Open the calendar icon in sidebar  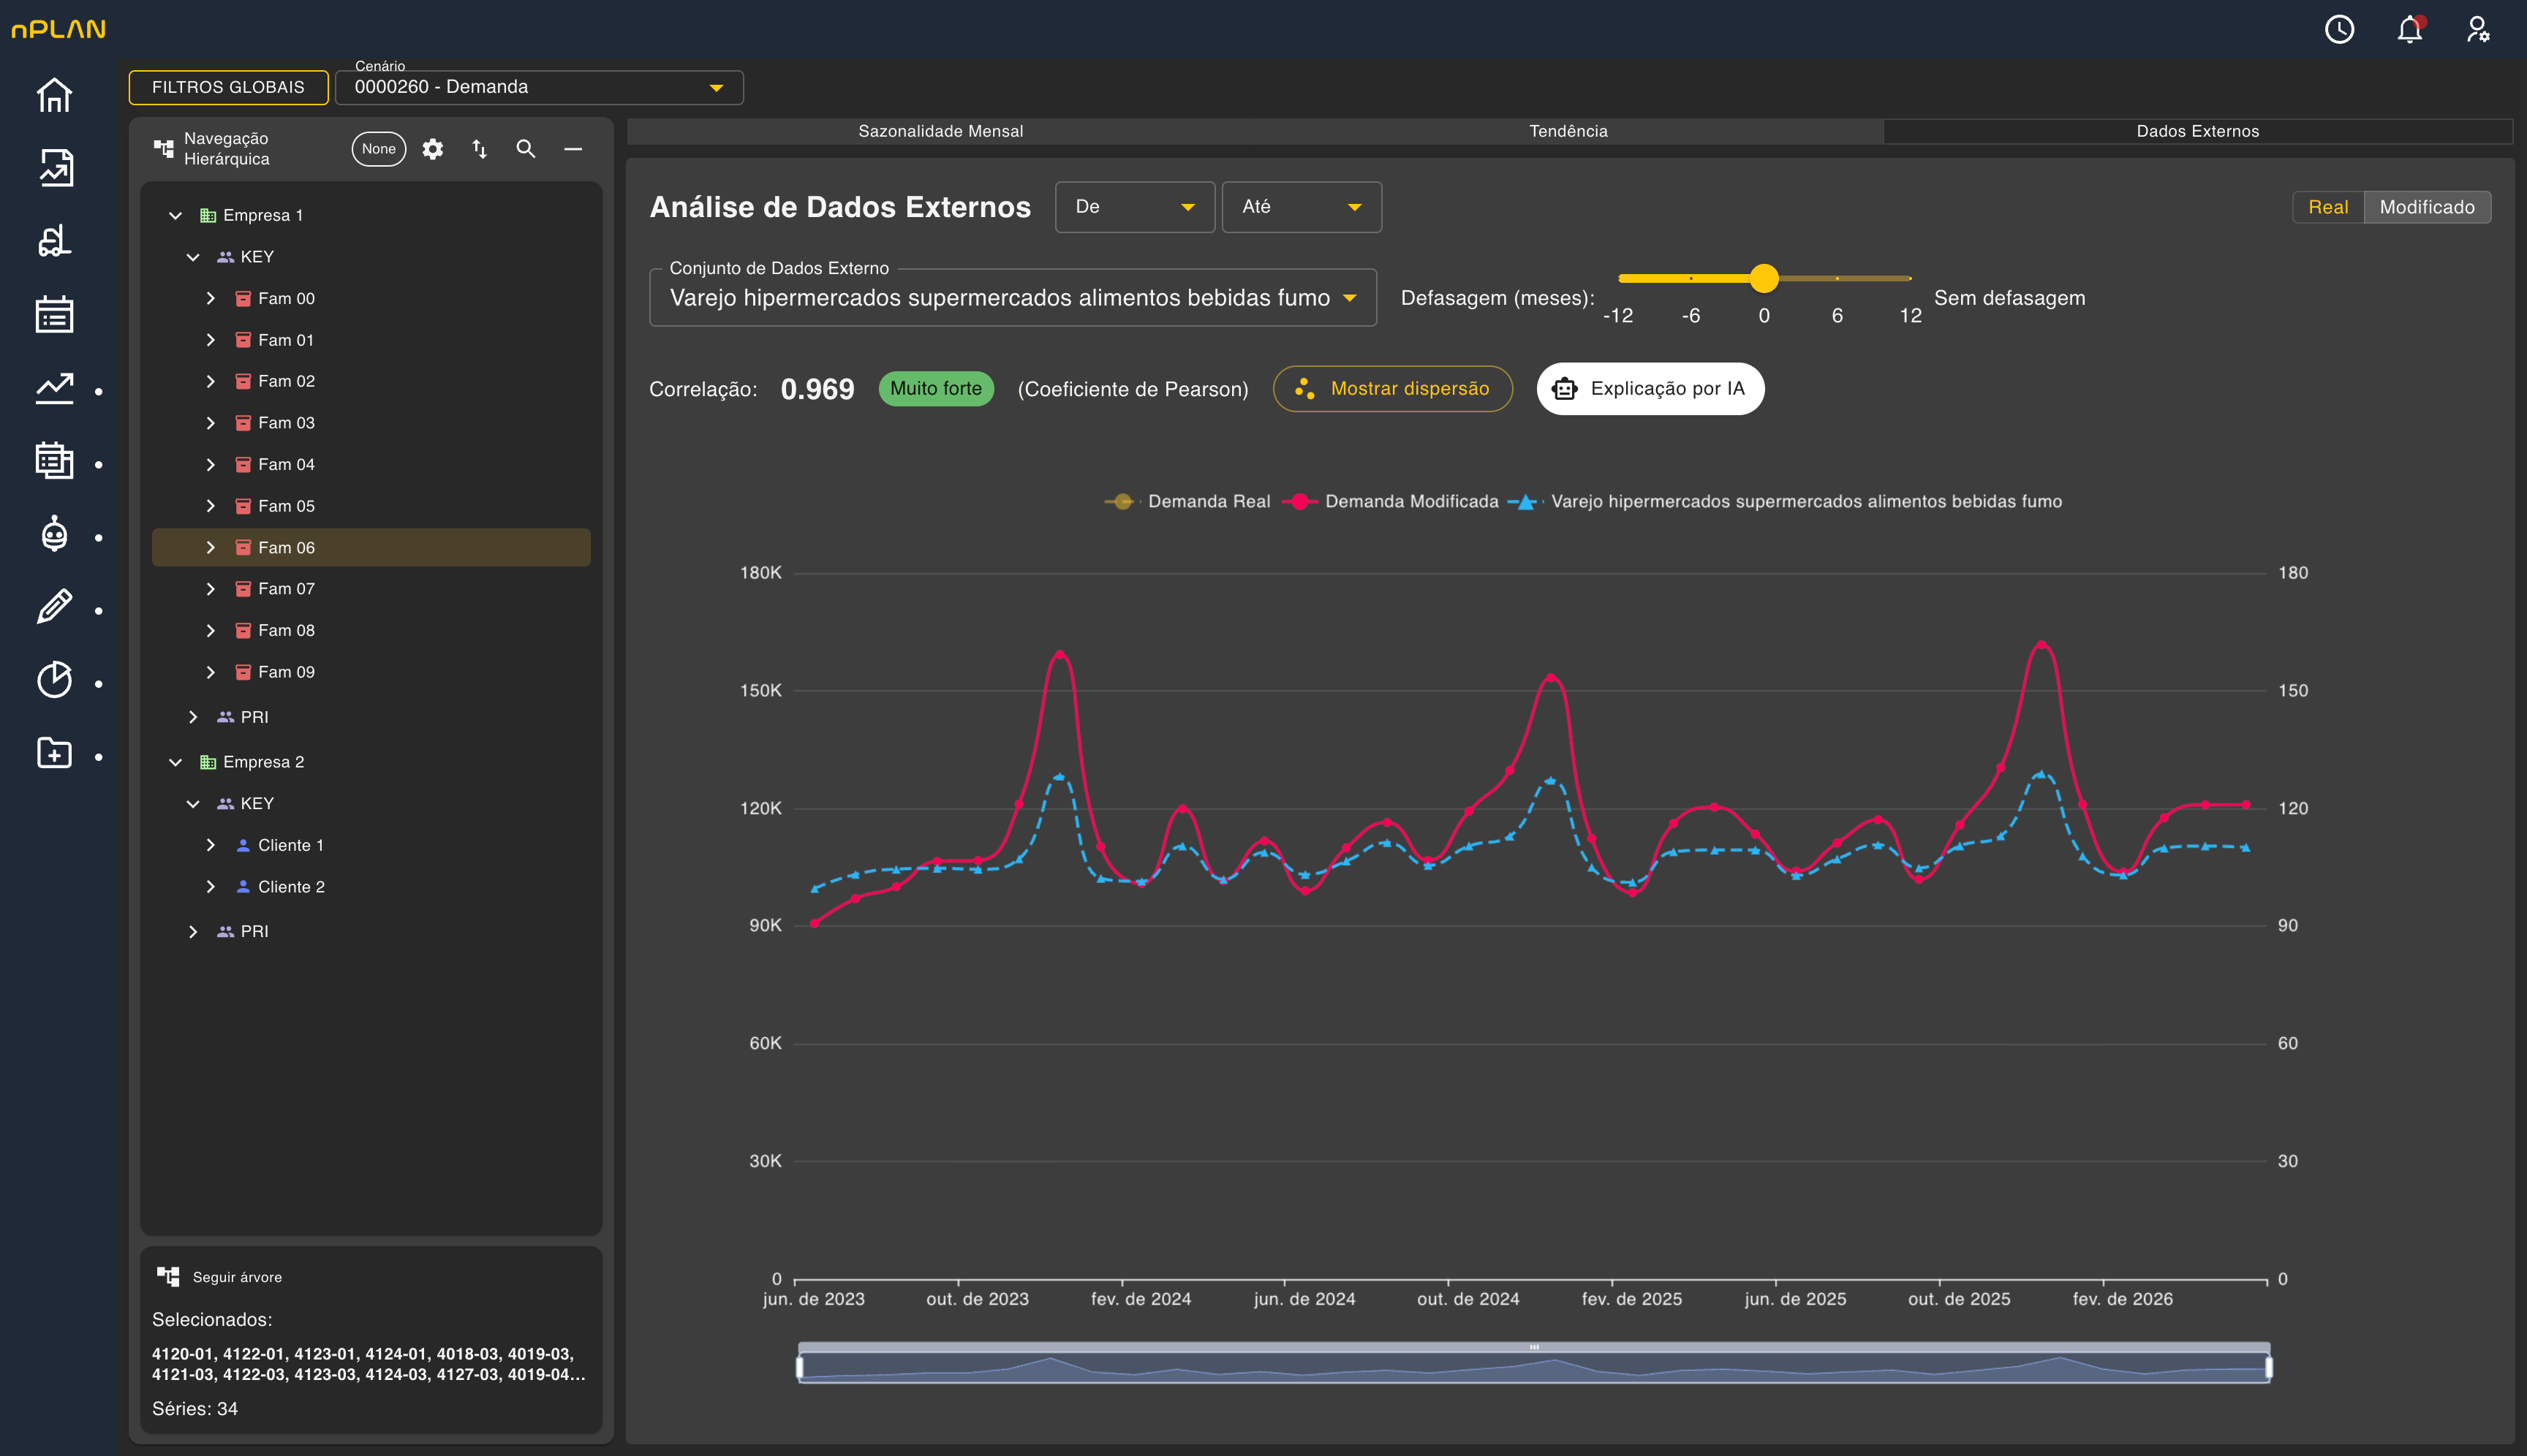[54, 314]
